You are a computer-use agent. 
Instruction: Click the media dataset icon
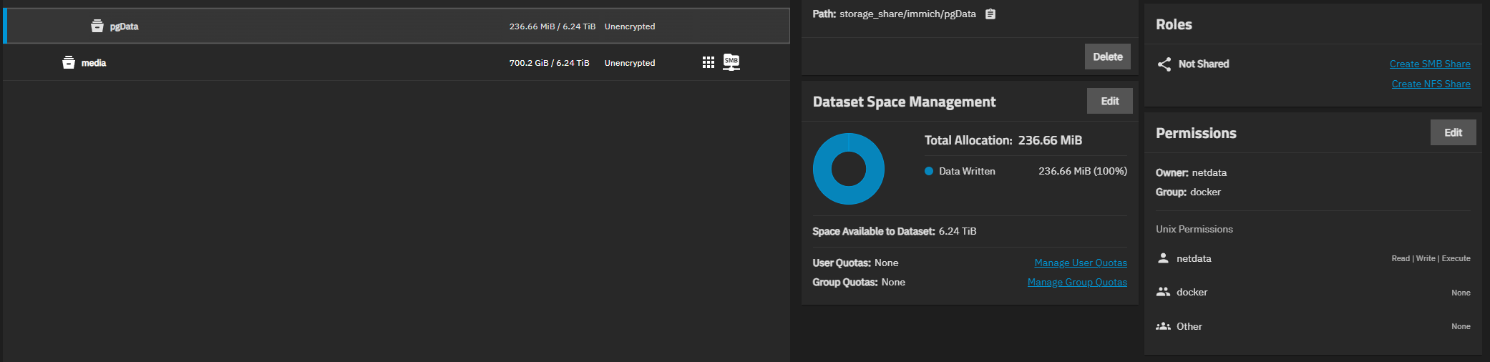click(69, 63)
